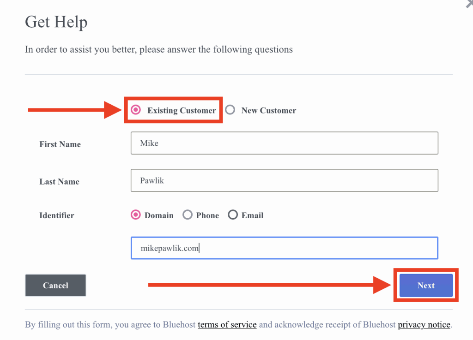This screenshot has width=473, height=340.
Task: Click the First Name field containing Mike
Action: pos(284,143)
